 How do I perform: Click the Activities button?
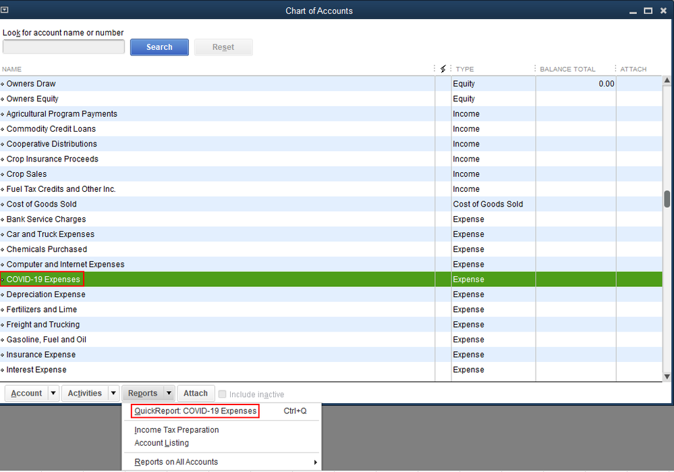[x=85, y=393]
